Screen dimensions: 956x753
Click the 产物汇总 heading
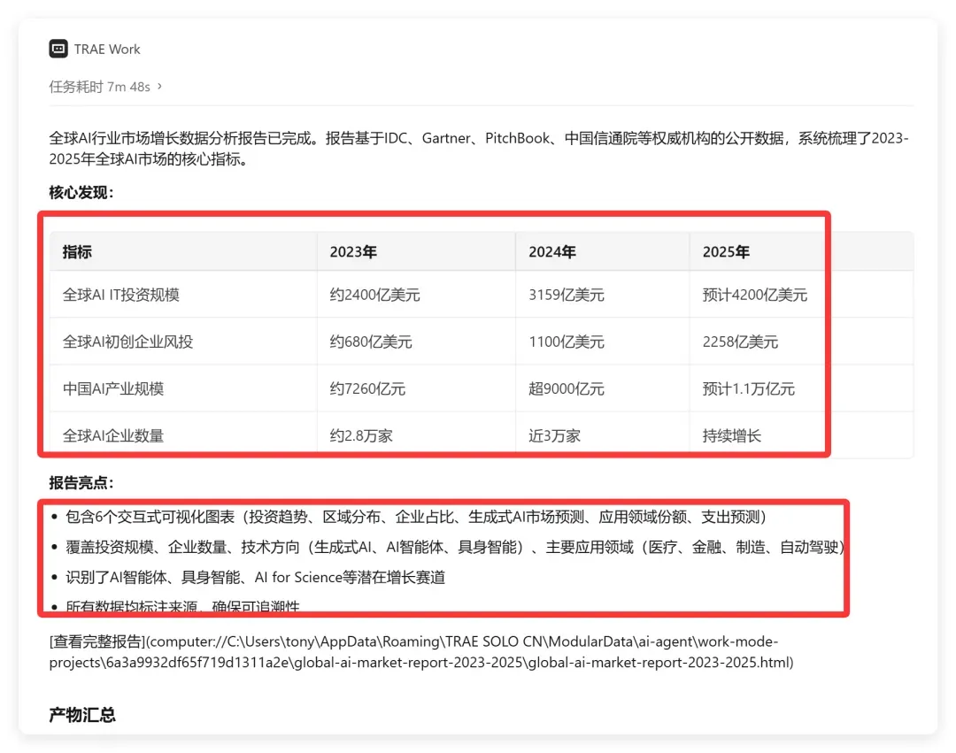point(82,715)
